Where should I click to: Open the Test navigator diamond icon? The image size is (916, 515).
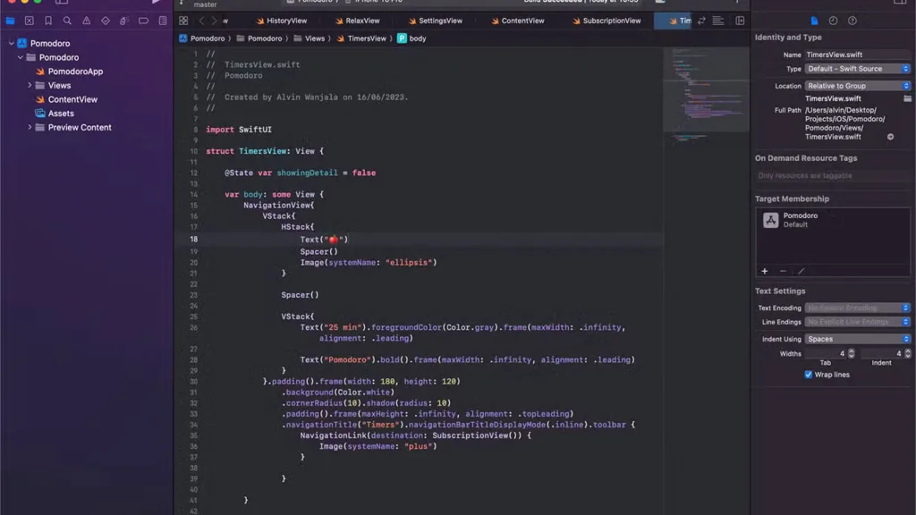(106, 21)
